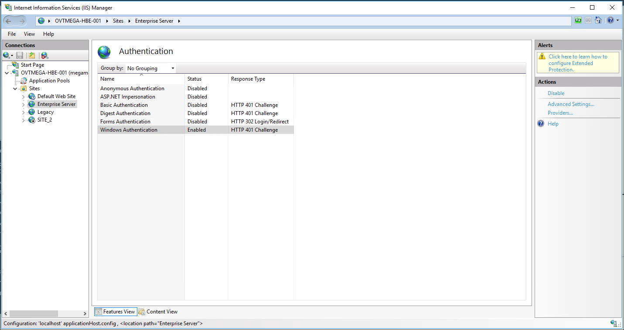Select Windows Authentication row
The height and width of the screenshot is (330, 624).
(x=195, y=130)
